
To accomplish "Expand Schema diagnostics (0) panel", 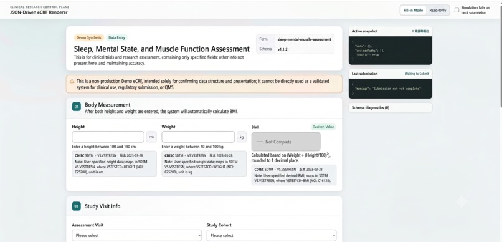I will tap(391, 108).
